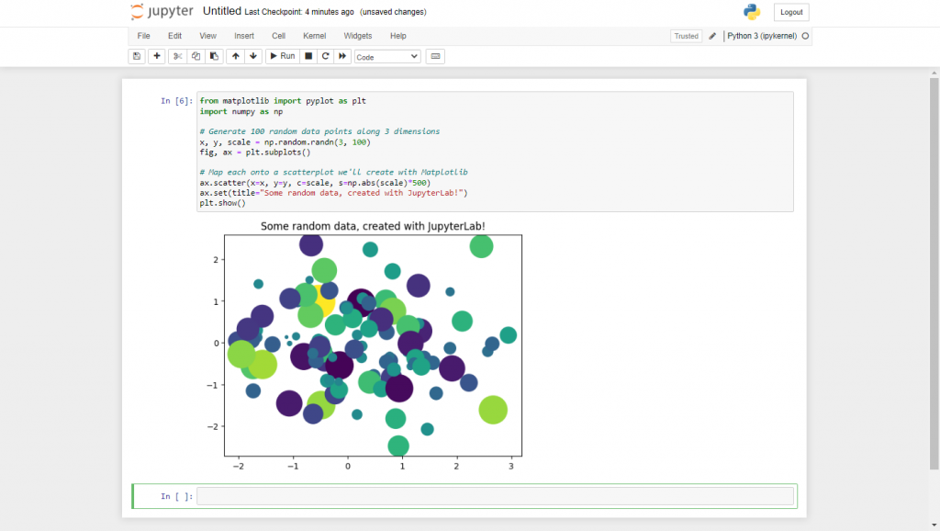Click the Trusted notebook indicator
Screen dimensions: 940x531
coord(685,36)
